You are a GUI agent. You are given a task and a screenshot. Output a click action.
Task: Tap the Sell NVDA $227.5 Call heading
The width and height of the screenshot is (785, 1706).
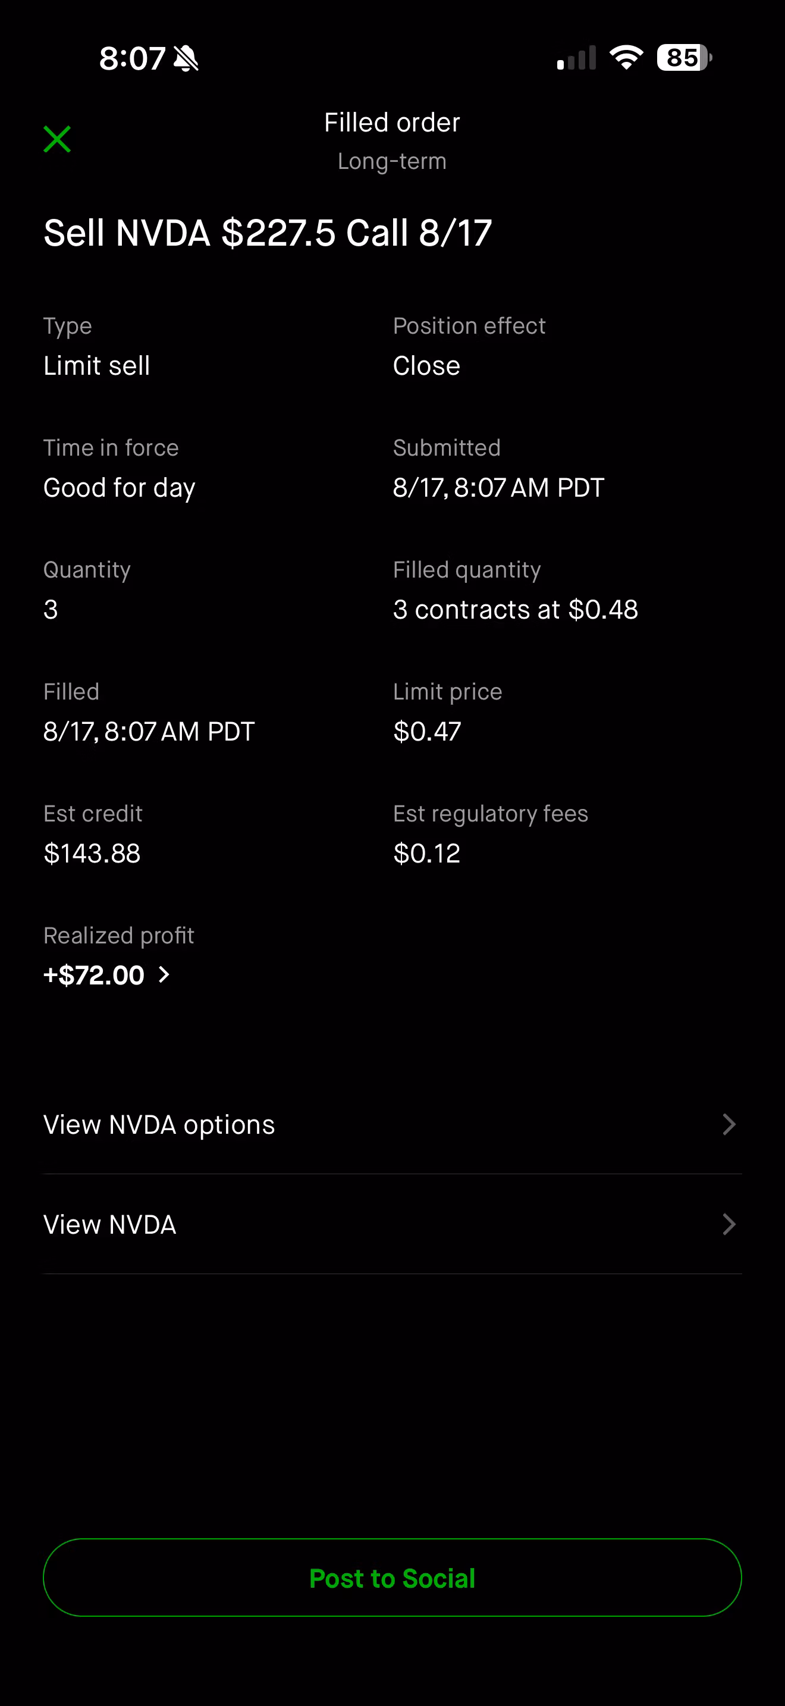tap(268, 233)
